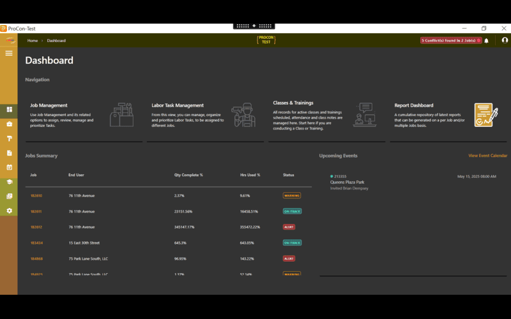Open job 182611
The width and height of the screenshot is (511, 319).
click(36, 212)
